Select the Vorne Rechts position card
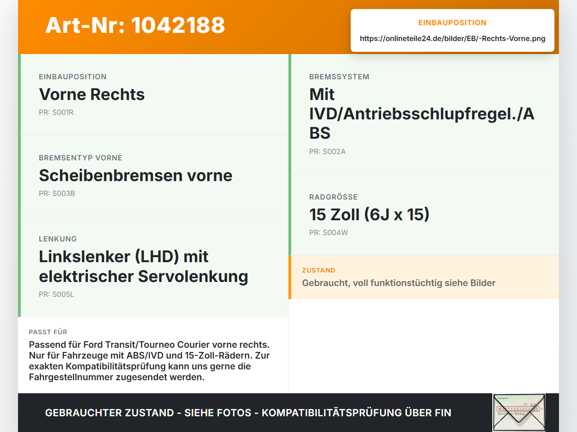The width and height of the screenshot is (577, 432). coord(153,95)
